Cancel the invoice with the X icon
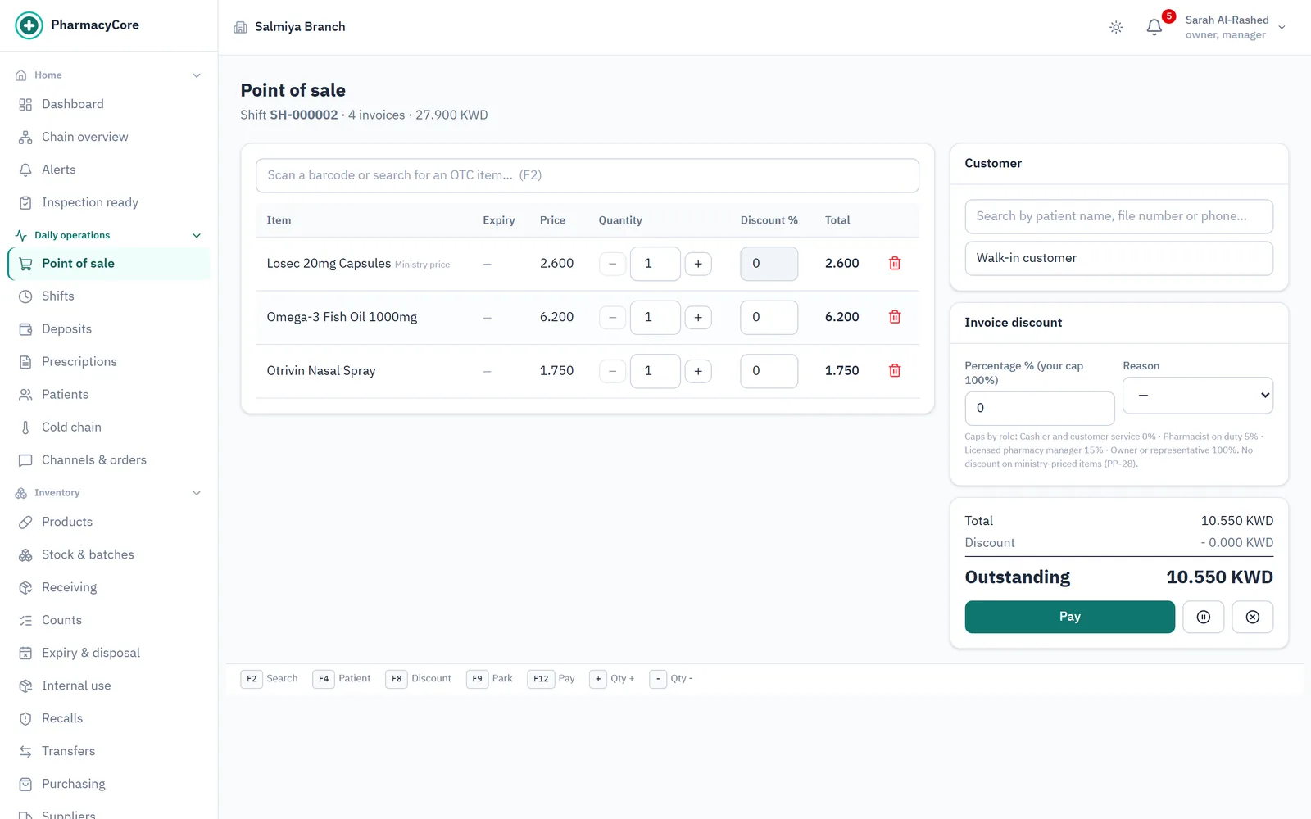 pyautogui.click(x=1252, y=617)
